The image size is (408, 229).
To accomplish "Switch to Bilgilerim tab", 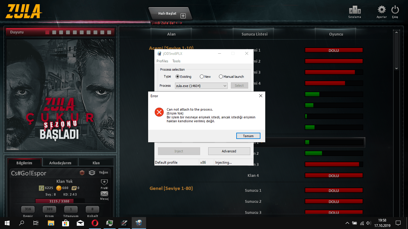I will click(x=24, y=163).
